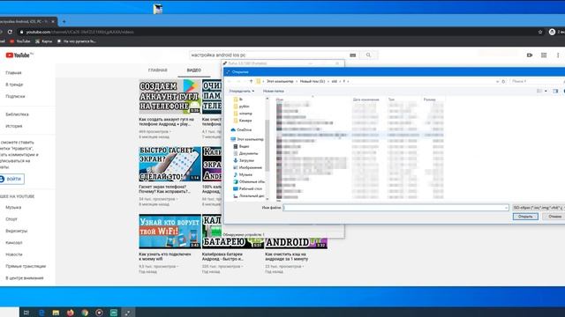The image size is (565, 317).
Task: Open В тренде in YouTube sidebar
Action: click(14, 85)
